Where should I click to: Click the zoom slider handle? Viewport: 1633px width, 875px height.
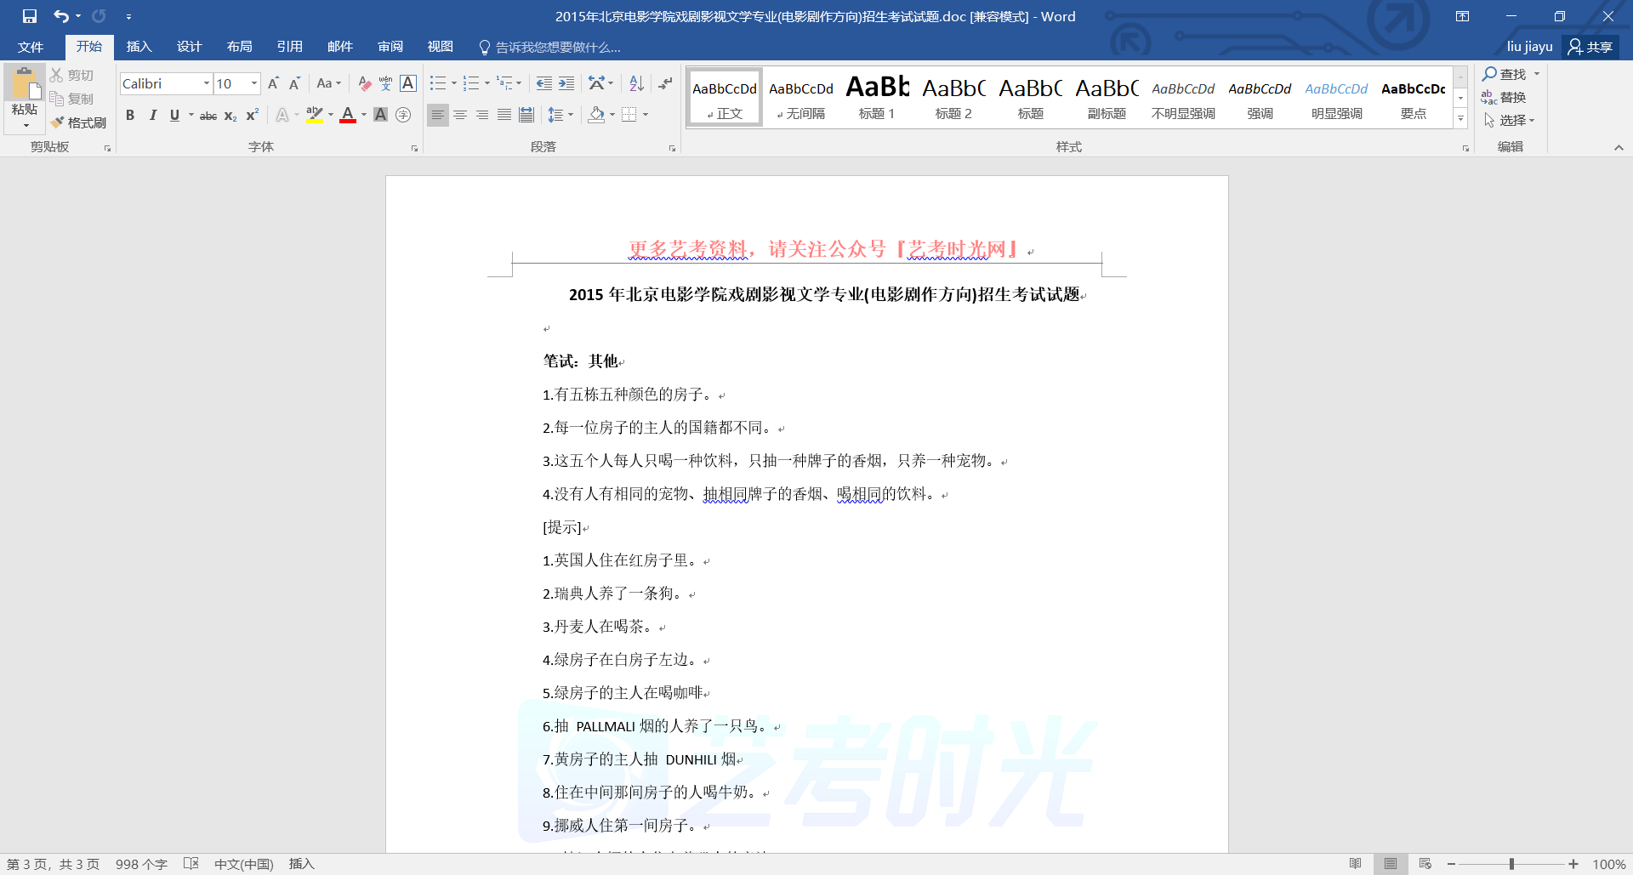click(1511, 864)
